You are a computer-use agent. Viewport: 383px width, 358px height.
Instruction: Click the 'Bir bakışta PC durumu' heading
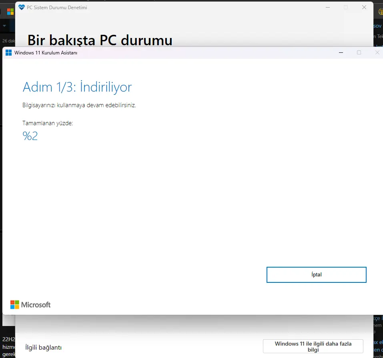coord(100,40)
